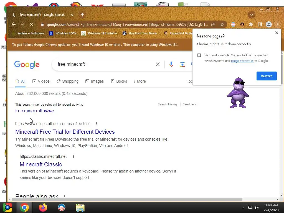Open a new tab with plus button
Image resolution: width=284 pixels, height=213 pixels.
(82, 15)
